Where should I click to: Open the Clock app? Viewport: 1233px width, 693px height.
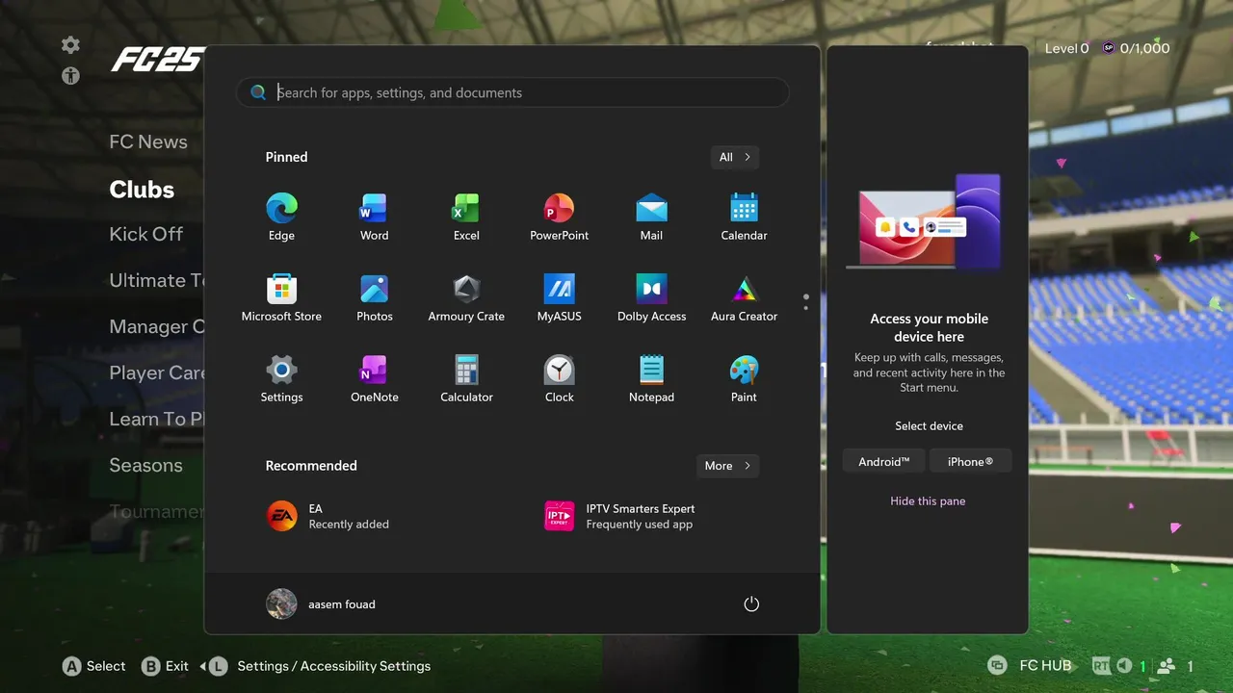click(559, 378)
